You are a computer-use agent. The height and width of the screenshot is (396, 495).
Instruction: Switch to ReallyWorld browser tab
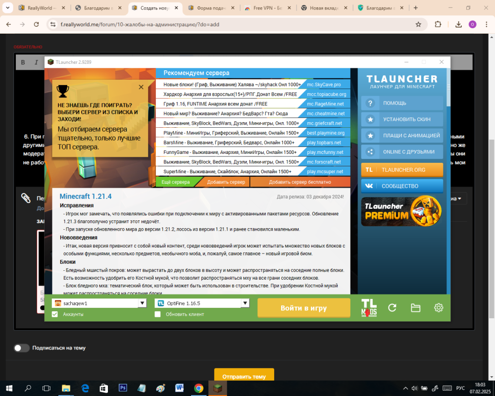tap(42, 8)
